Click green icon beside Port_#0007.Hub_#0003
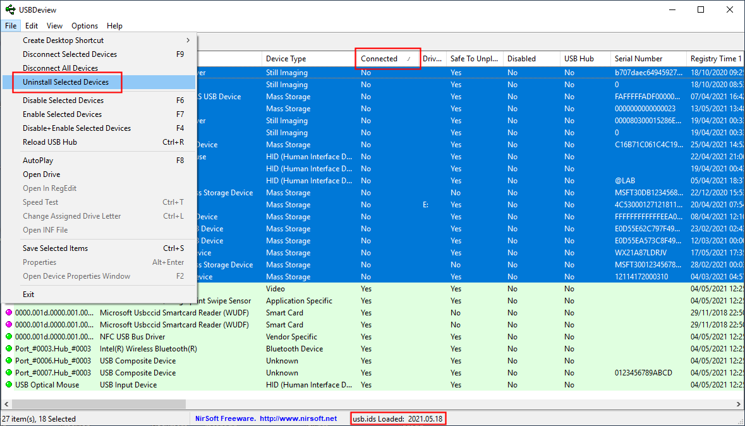Image resolution: width=745 pixels, height=426 pixels. [9, 373]
